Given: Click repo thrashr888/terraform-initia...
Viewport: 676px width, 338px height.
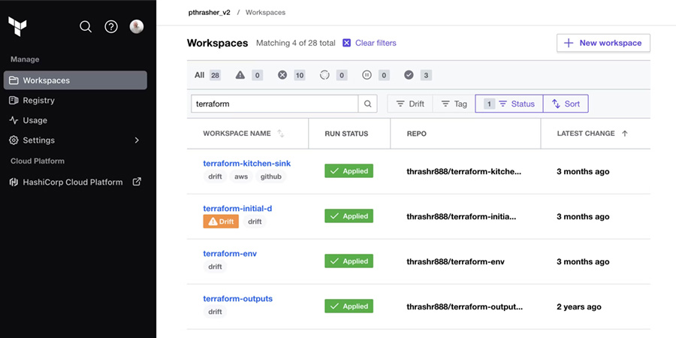Looking at the screenshot, I should [x=461, y=217].
